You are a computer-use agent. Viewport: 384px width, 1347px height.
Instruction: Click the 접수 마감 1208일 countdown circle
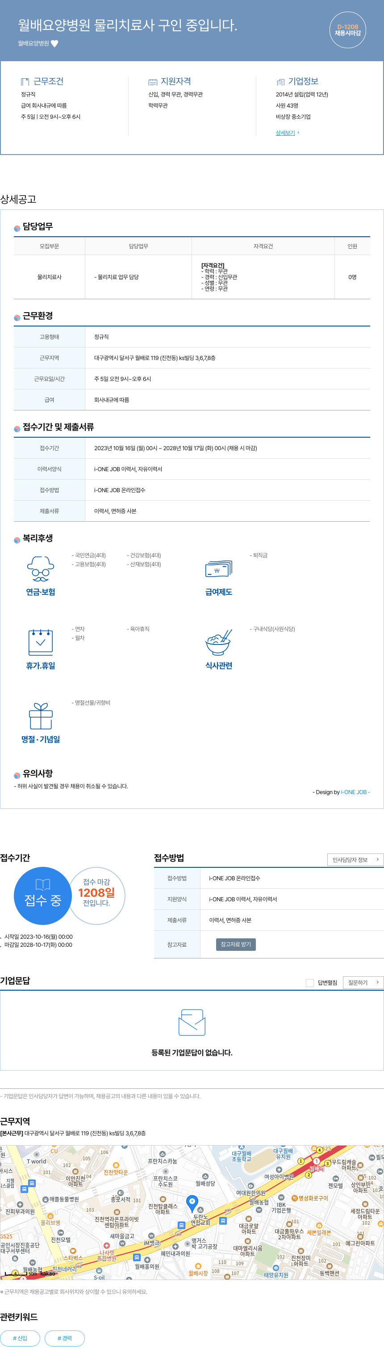(96, 895)
